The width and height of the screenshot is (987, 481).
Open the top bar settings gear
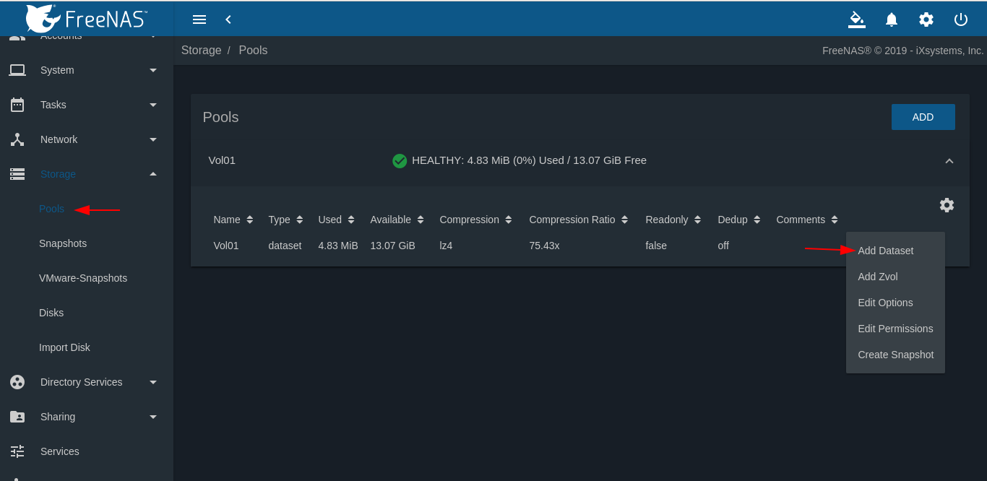(926, 19)
